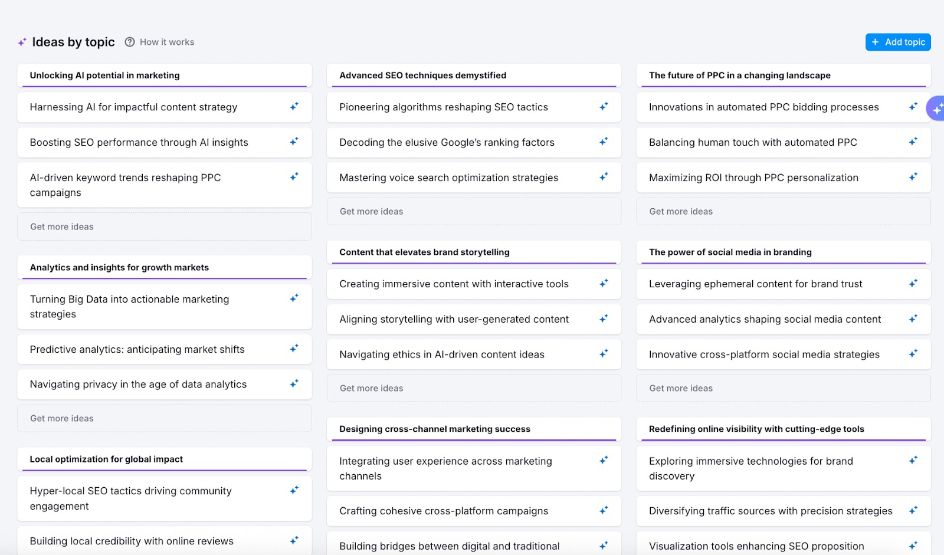Get more ideas under Unlocking AI potential
Screen dimensions: 944x555
point(62,226)
